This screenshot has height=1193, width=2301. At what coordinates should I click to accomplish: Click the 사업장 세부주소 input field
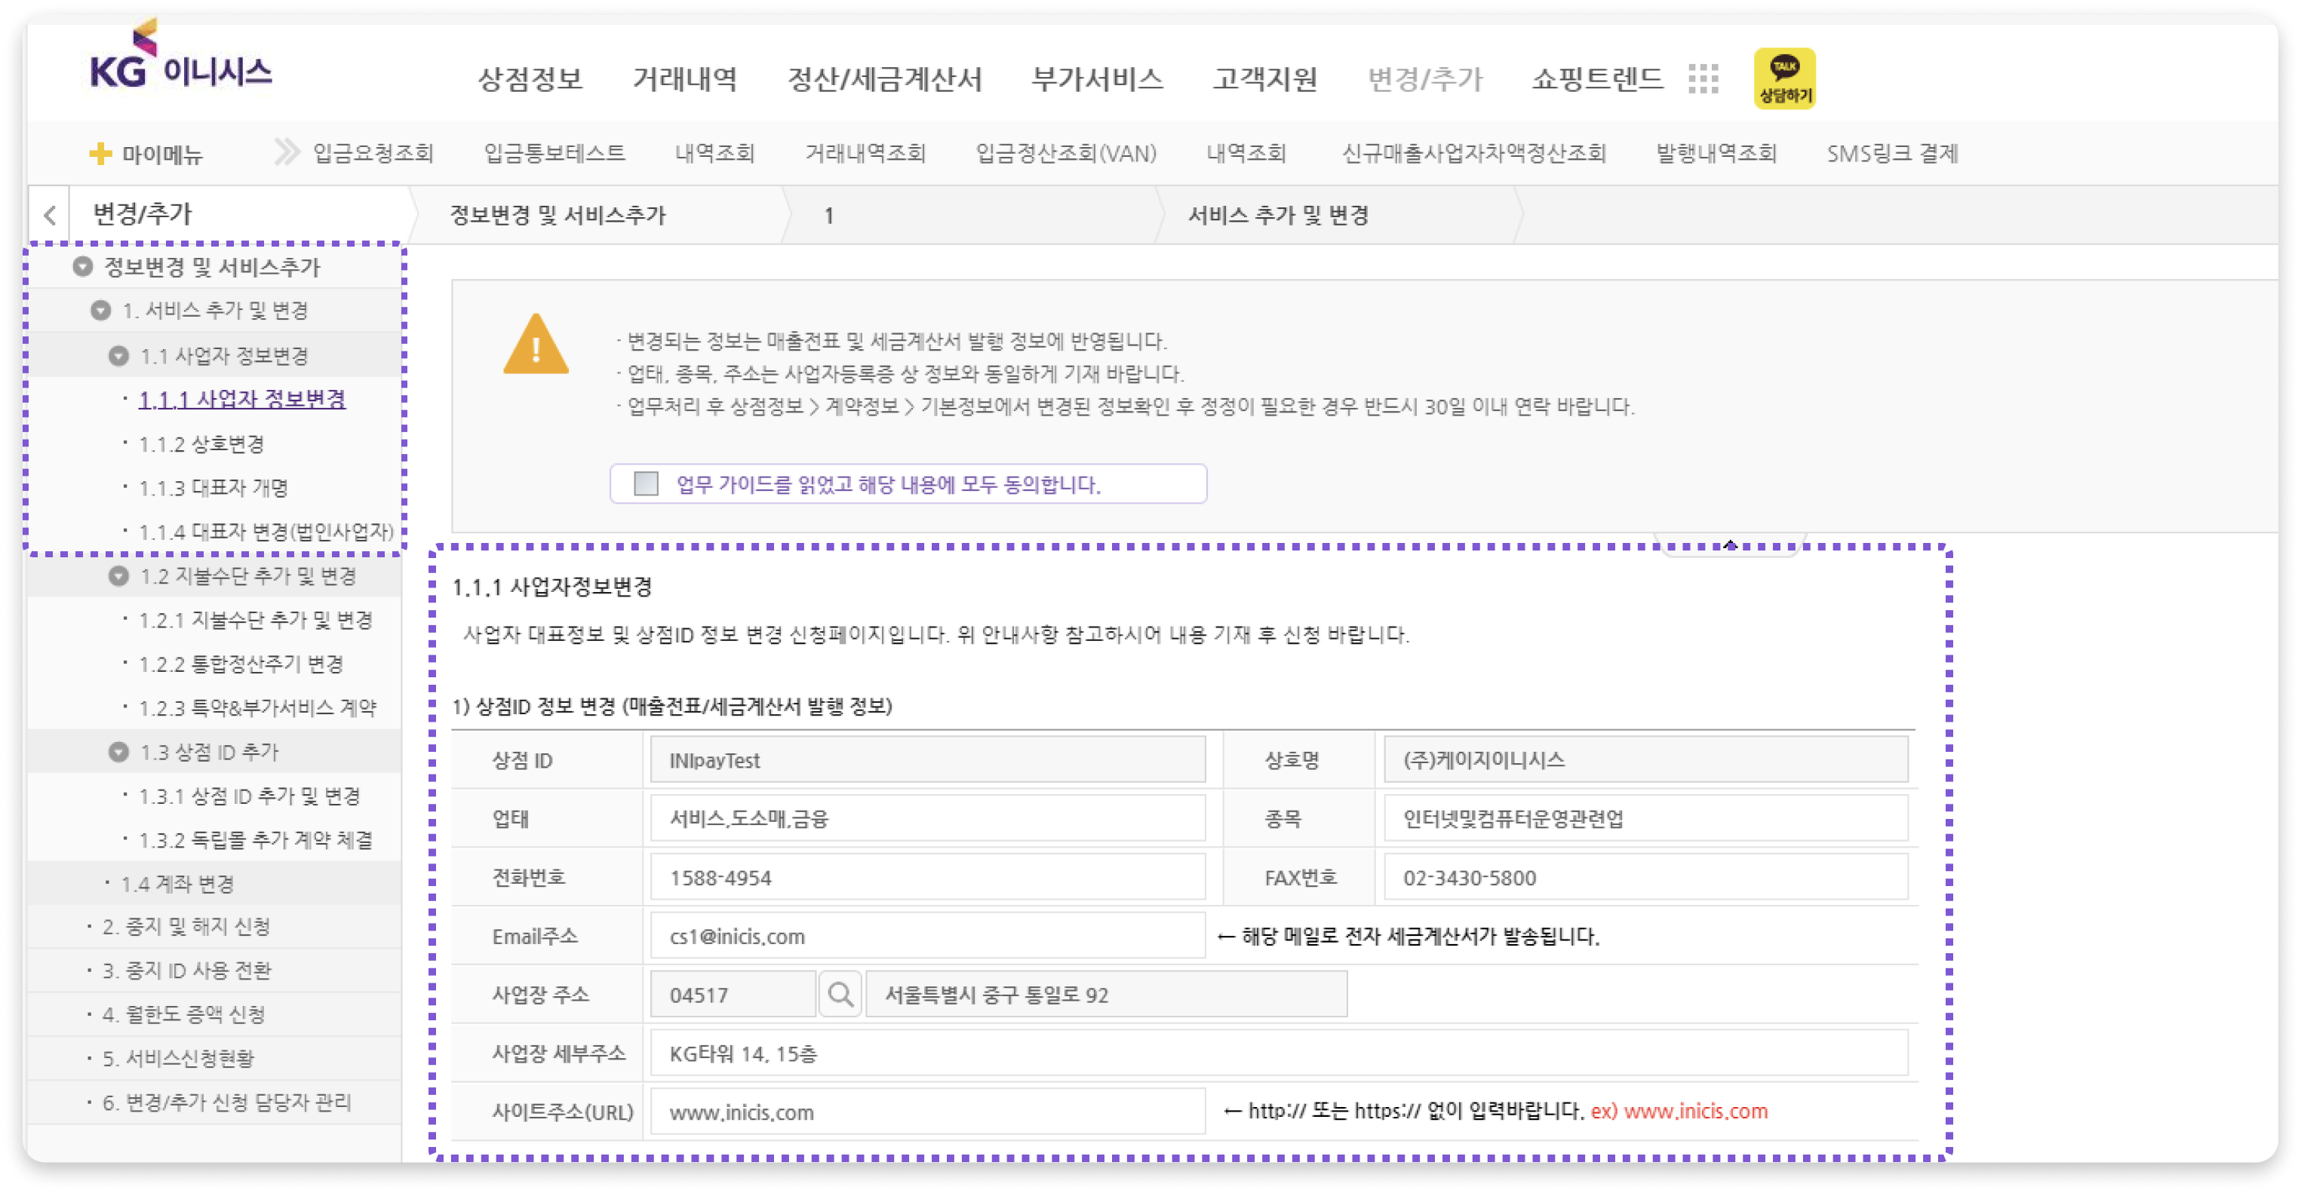click(1279, 1053)
